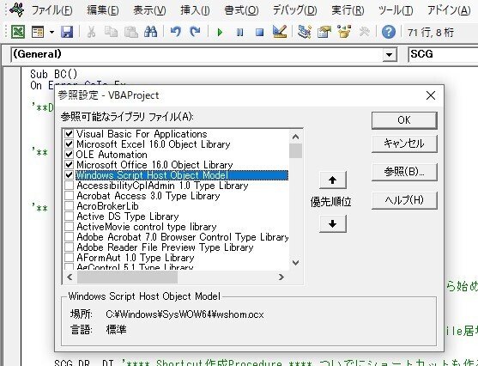Redo the last action
Viewport: 478px width, 366px height.
tap(195, 32)
